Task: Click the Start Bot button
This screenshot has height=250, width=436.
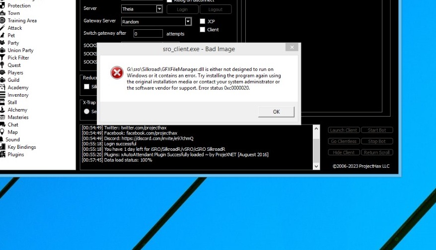Action: coord(377,130)
